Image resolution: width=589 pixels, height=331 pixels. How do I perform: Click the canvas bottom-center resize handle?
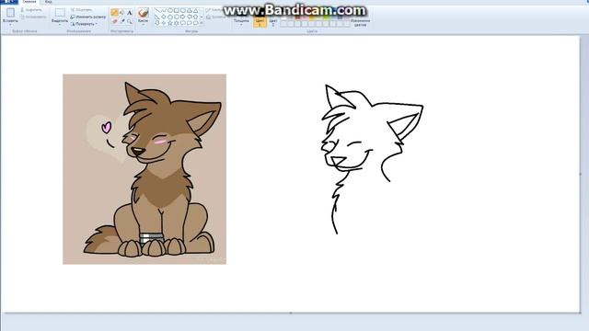pos(291,313)
